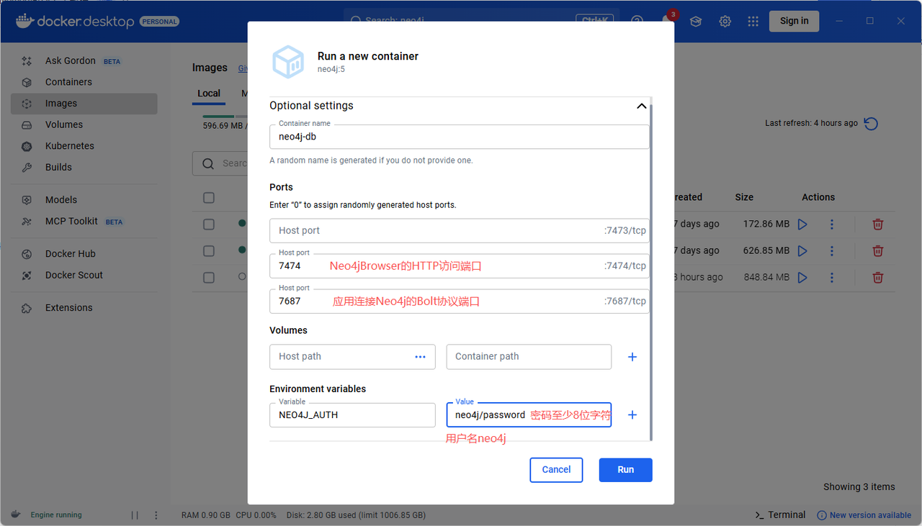Refresh the images list
Viewport: 922px width, 526px height.
[871, 123]
